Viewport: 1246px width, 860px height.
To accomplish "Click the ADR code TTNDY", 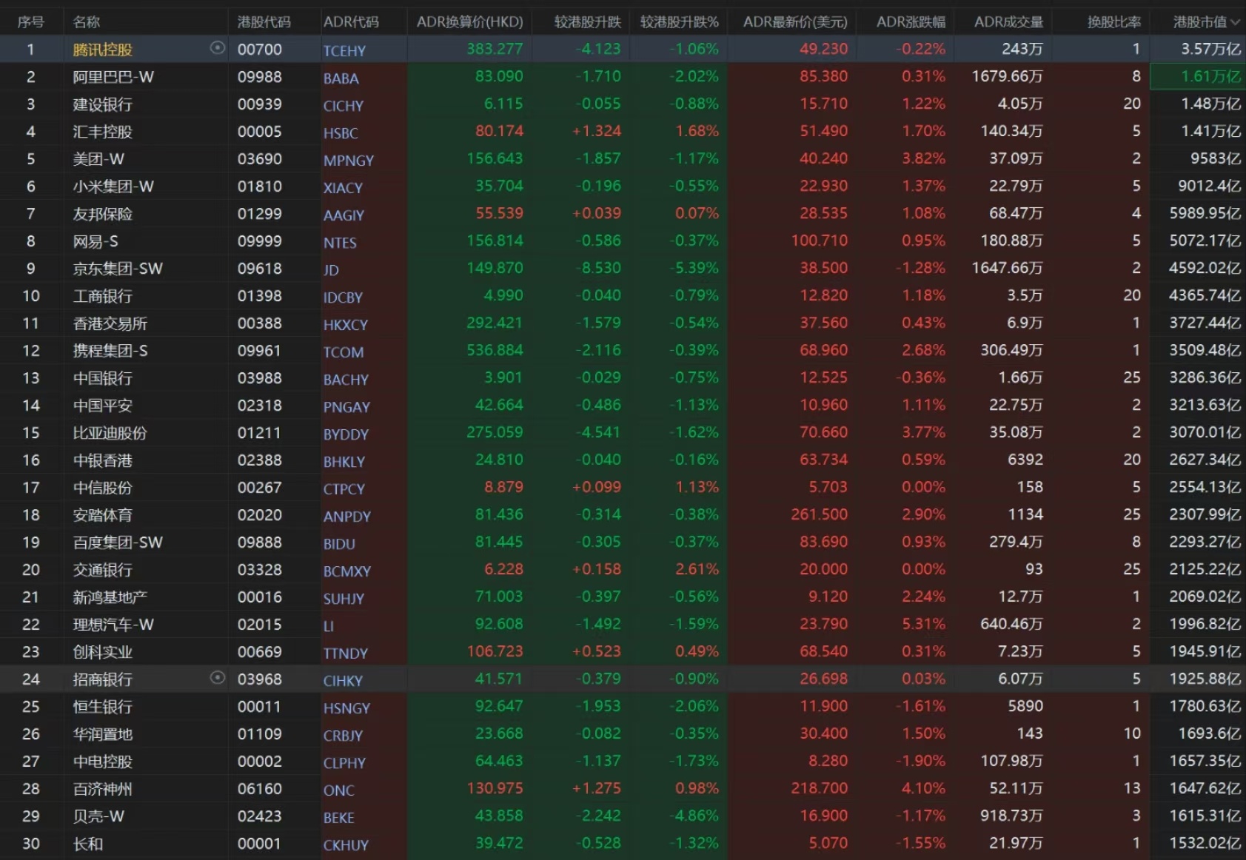I will [346, 654].
